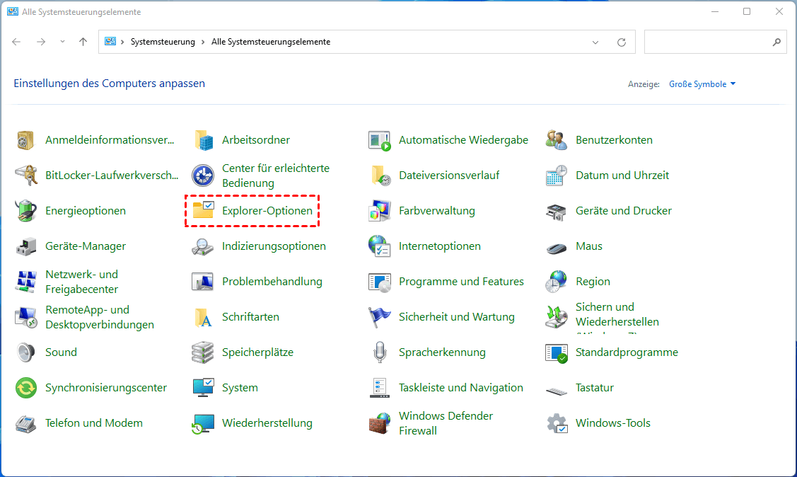The width and height of the screenshot is (797, 477).
Task: Navigate back with the back arrow
Action: (x=16, y=42)
